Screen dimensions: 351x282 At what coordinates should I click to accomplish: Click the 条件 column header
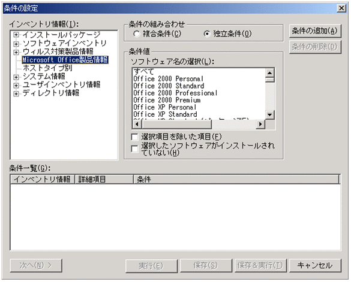(x=236, y=180)
